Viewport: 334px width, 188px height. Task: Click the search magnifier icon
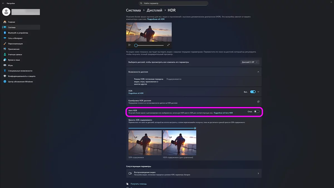(x=141, y=3)
